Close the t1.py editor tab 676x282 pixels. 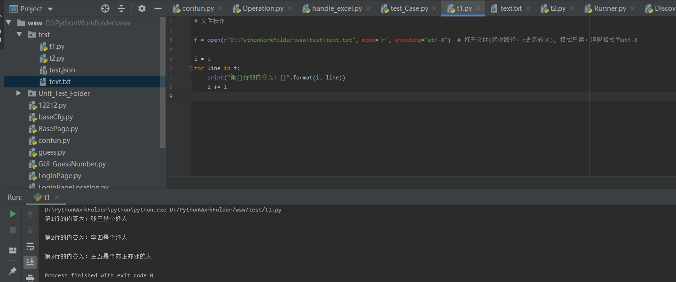pyautogui.click(x=478, y=8)
